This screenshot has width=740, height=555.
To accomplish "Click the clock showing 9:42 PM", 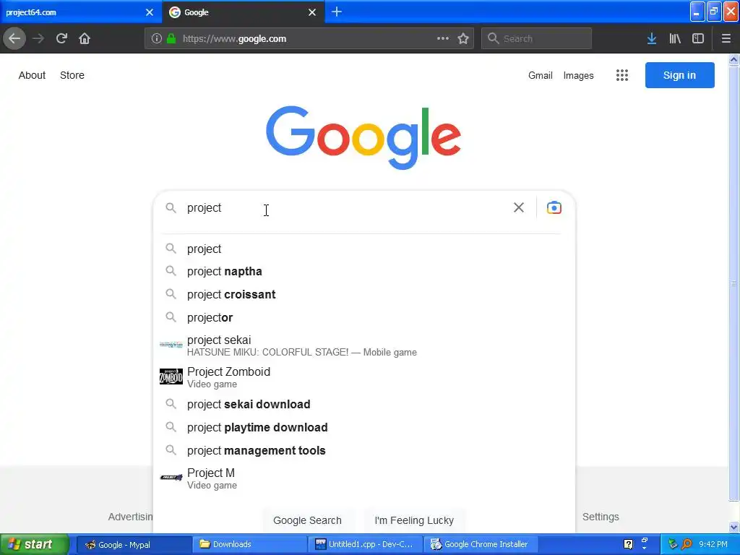I will 713,544.
